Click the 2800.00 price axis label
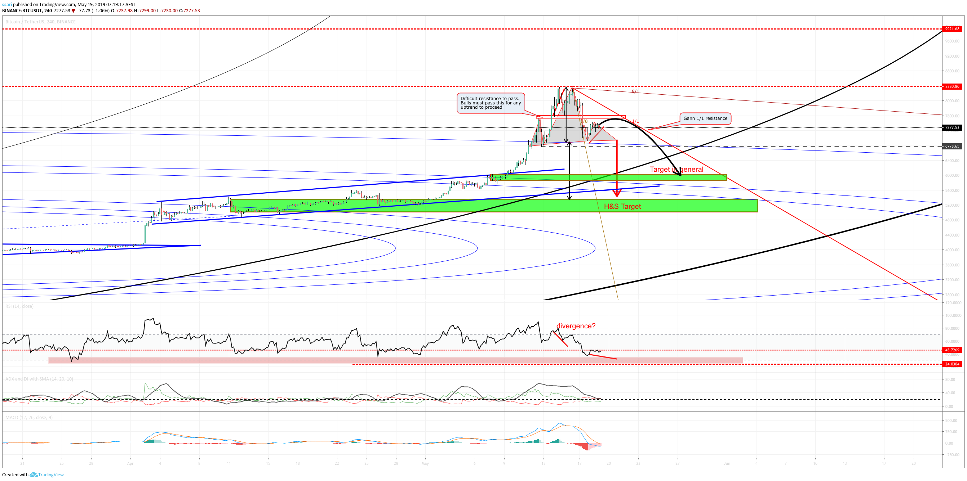 coord(952,295)
